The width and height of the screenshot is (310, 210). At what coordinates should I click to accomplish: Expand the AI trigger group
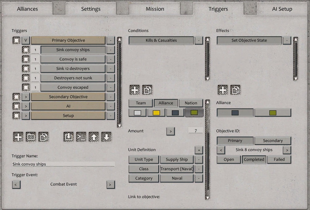(x=26, y=106)
